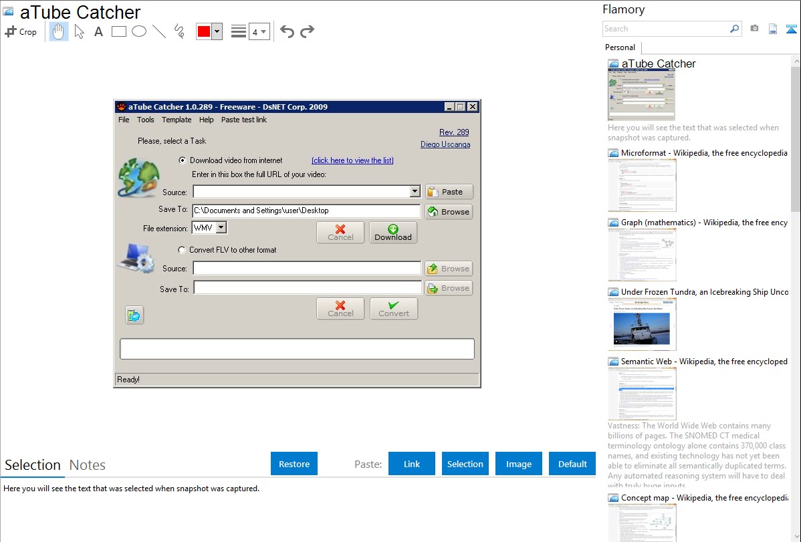Click the Concept map snapshot title

point(704,497)
